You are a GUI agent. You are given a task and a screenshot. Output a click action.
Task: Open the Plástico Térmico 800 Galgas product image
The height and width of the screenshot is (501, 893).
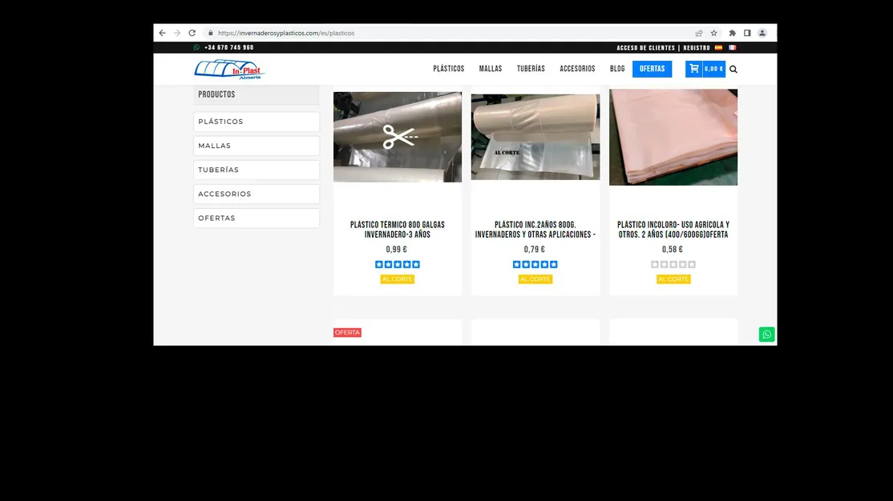coord(398,137)
